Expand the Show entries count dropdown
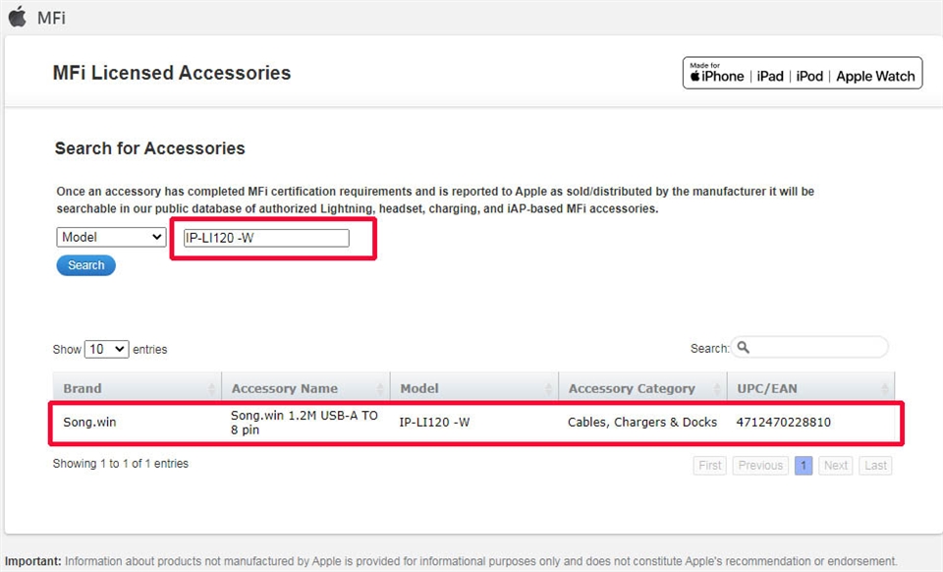Screen dimensions: 943x572 coord(107,349)
